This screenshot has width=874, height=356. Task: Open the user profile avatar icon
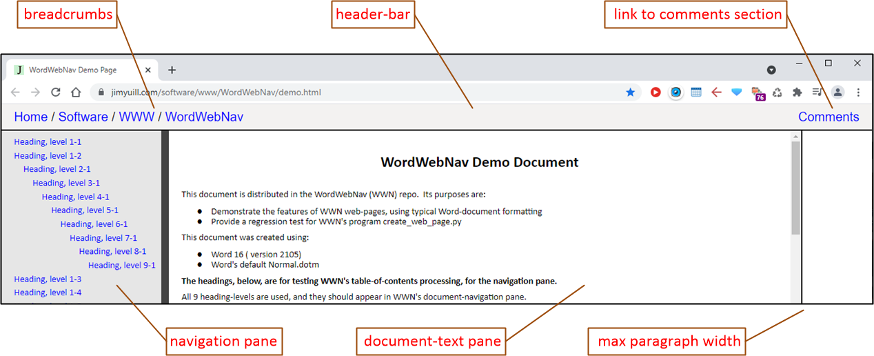[837, 92]
